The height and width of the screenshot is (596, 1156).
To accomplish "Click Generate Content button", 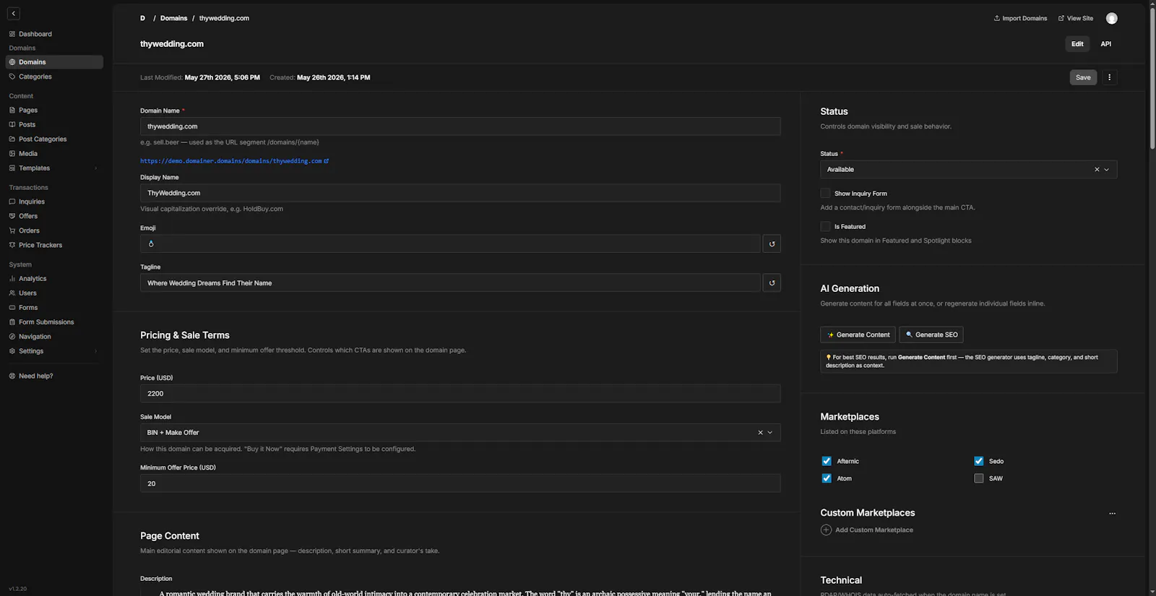I will (x=858, y=334).
